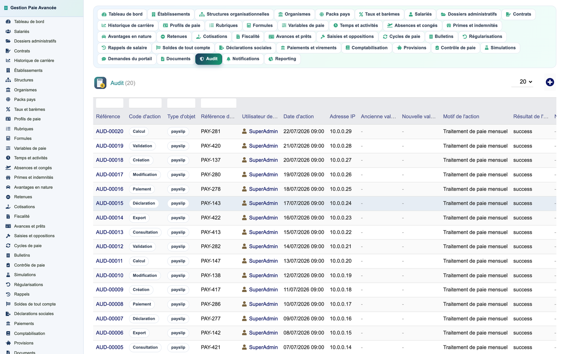Click the Temps et activités clock icon in sidebar

(x=8, y=158)
